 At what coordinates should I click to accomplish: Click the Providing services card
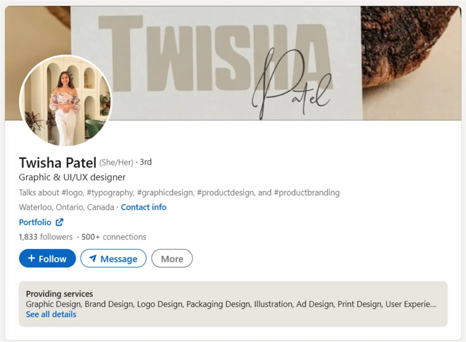coord(233,303)
